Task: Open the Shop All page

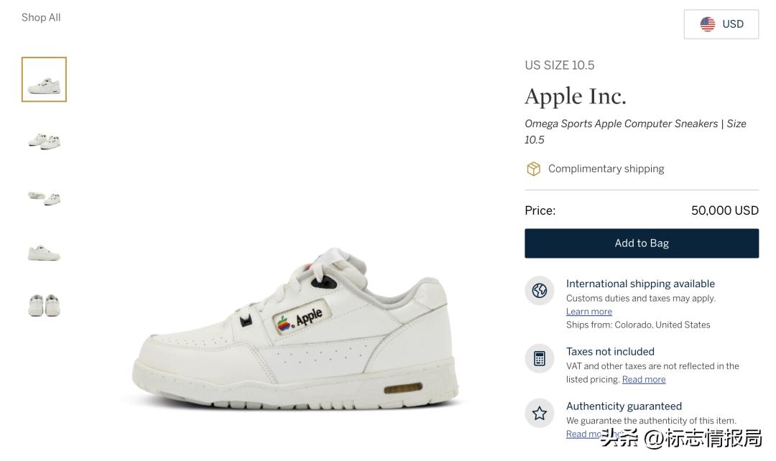Action: [x=41, y=17]
